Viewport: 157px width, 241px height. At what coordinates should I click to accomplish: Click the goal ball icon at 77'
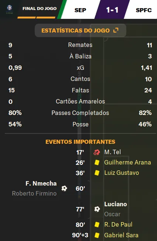pos(97,209)
